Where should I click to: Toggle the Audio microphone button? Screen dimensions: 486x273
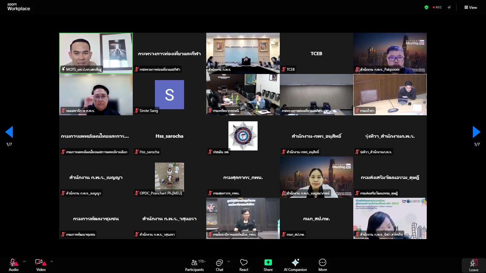point(14,265)
